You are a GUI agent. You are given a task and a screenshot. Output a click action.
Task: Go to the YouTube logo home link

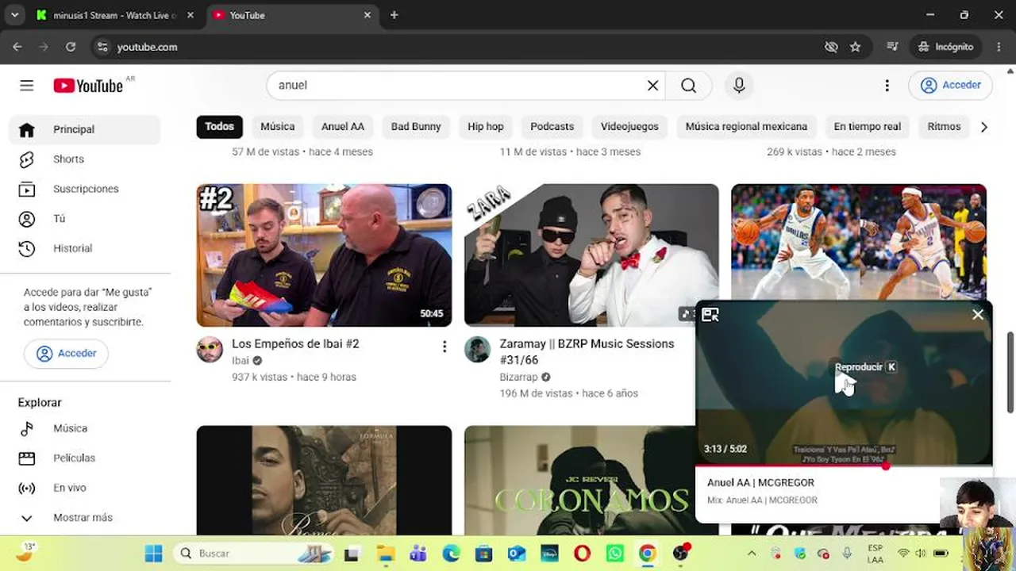pos(88,86)
